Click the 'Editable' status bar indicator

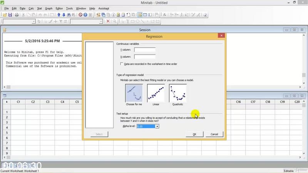[289, 171]
